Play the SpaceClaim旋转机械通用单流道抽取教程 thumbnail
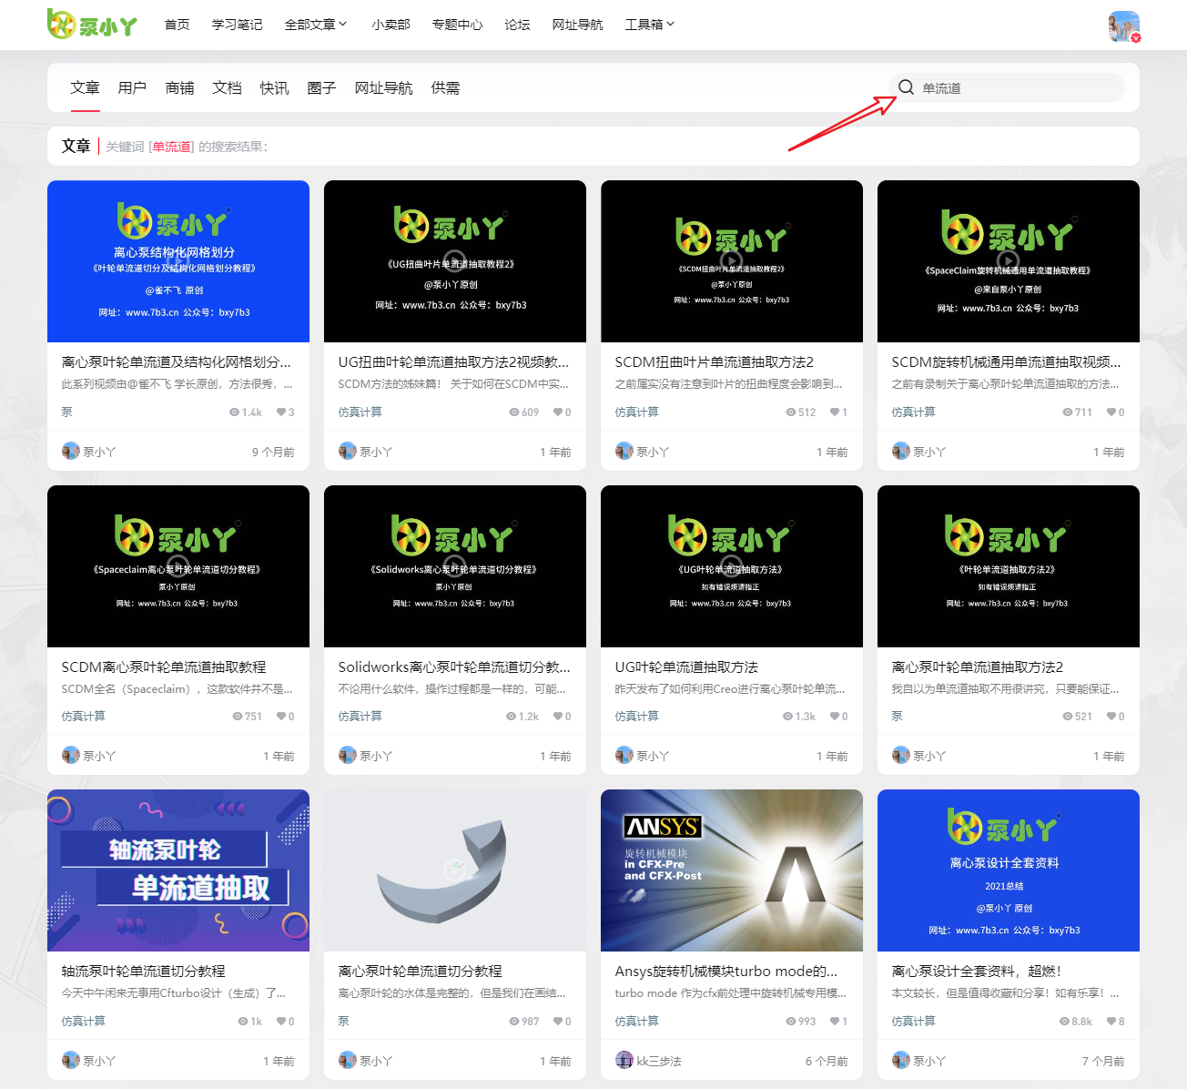The image size is (1187, 1089). 1008,260
